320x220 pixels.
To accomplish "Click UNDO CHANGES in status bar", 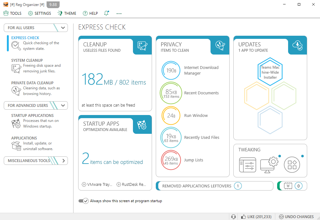I will [x=296, y=217].
